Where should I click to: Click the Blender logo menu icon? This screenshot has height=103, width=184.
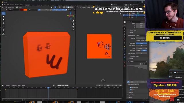point(3,5)
